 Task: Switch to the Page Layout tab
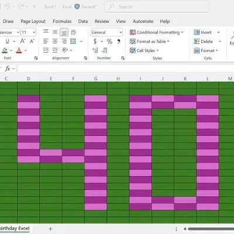click(x=33, y=21)
